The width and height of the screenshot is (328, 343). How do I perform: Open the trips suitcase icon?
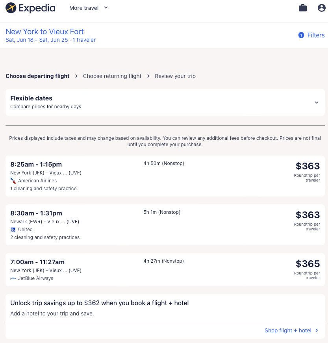click(303, 8)
